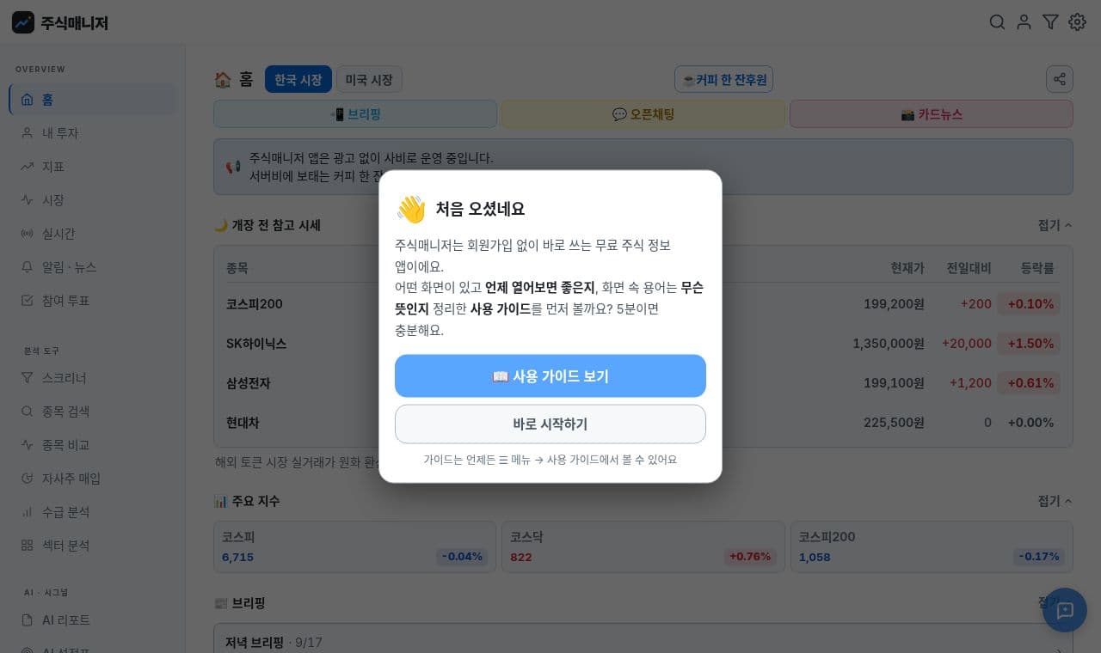1101x653 pixels.
Task: Click the 알림 bell icon
Action: (x=27, y=267)
